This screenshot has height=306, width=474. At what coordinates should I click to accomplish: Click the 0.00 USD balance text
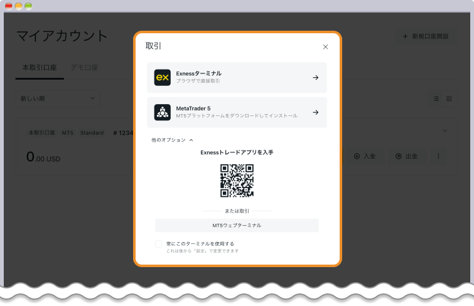tap(43, 157)
